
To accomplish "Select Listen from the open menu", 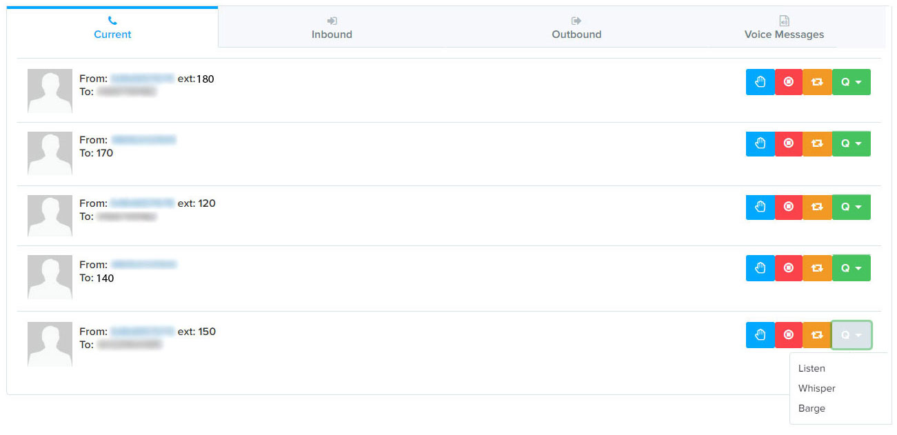I will (812, 368).
